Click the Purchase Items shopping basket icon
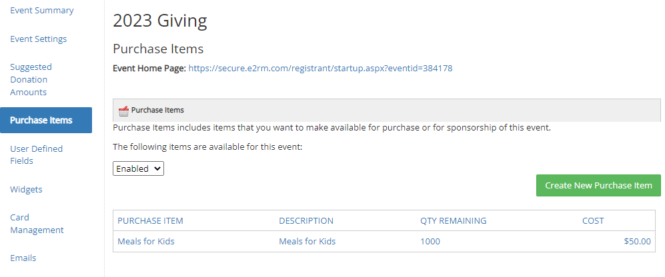Image resolution: width=665 pixels, height=277 pixels. [123, 111]
